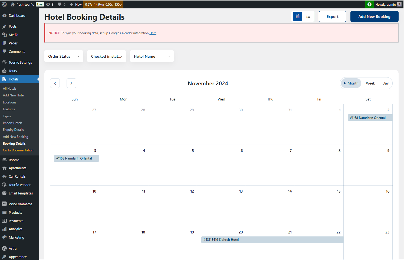
Task: Switch to list view icon
Action: coord(308,16)
